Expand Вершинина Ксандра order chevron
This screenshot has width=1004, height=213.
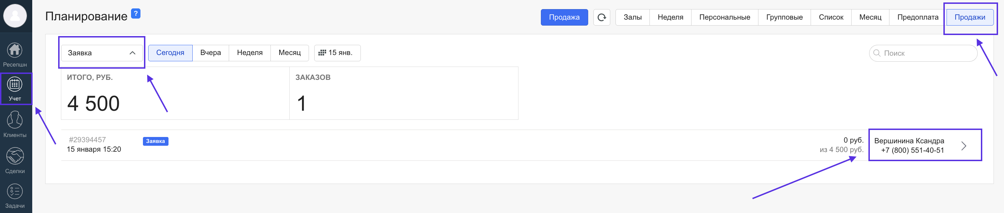click(x=963, y=145)
